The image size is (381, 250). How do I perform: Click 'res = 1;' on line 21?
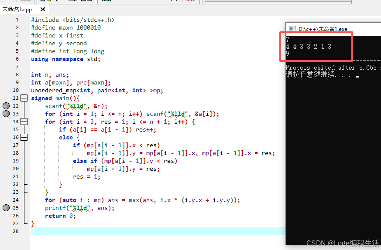(86, 176)
